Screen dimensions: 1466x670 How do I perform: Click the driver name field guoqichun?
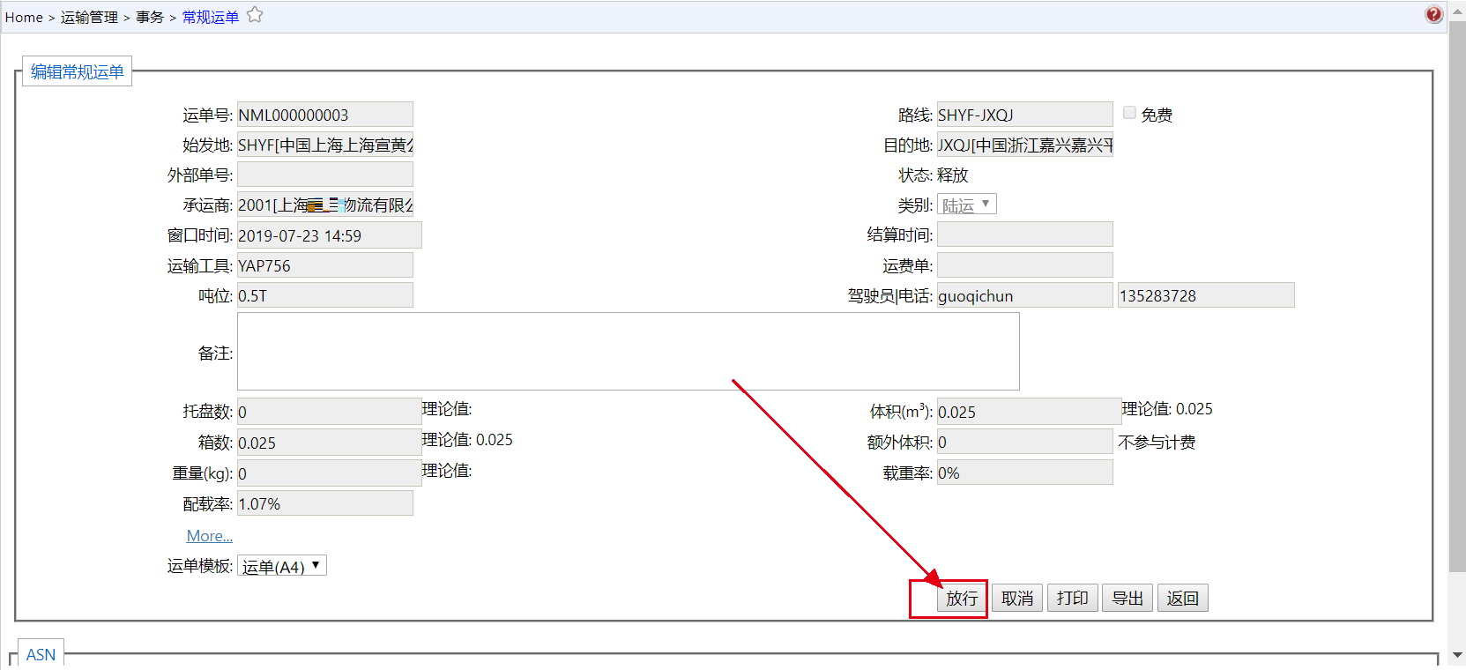pos(1025,295)
